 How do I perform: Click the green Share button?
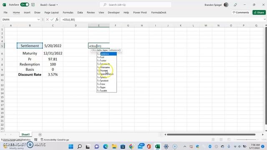coord(259,12)
